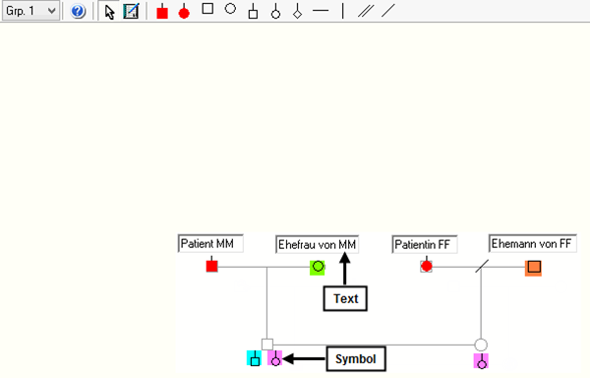Select the diamond child symbol tool
The image size is (590, 378).
coord(298,11)
